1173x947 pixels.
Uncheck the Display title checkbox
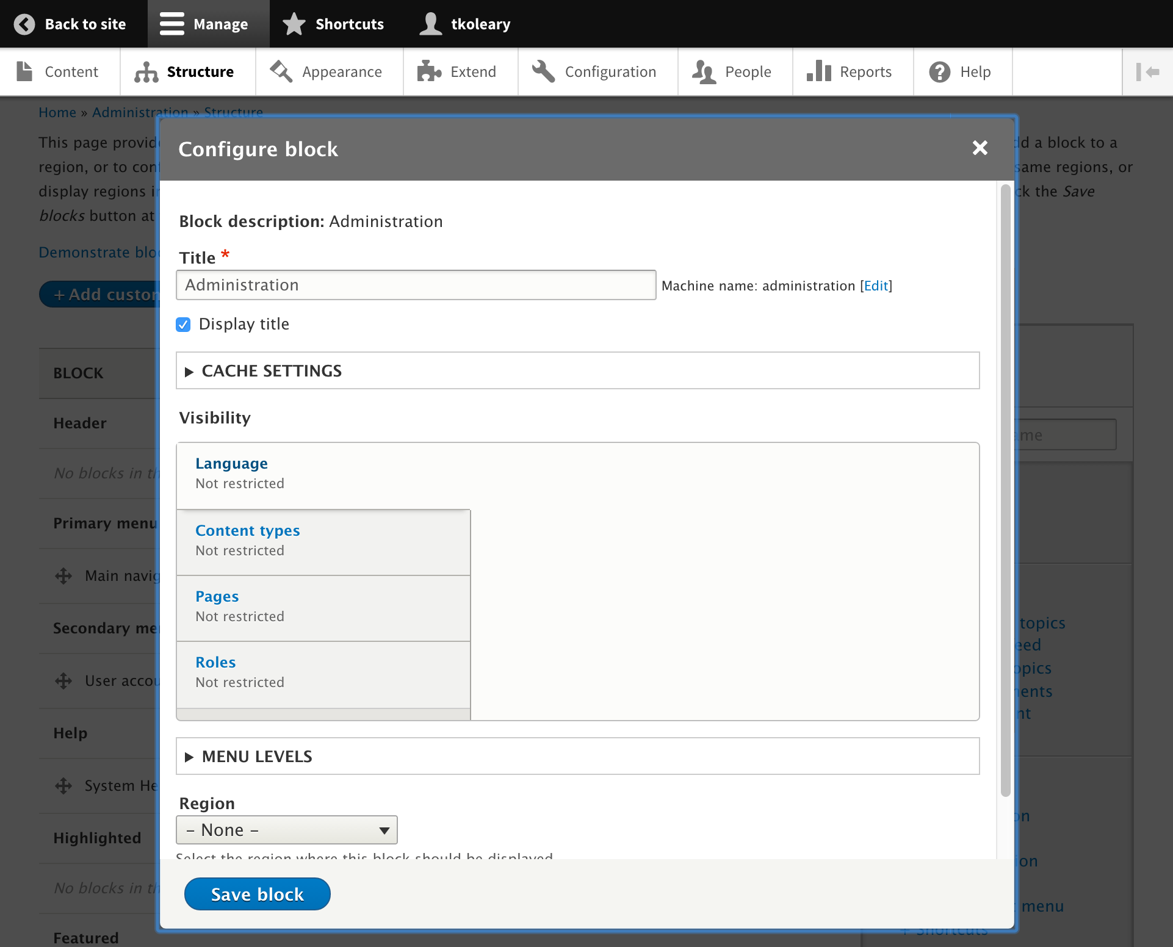tap(183, 324)
